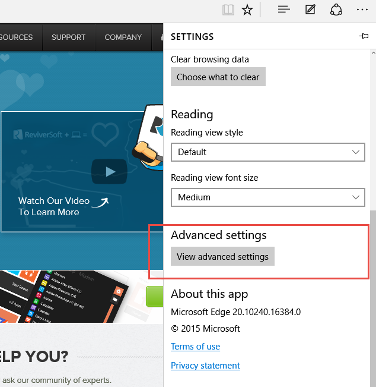
Task: Click the Clear browsing data label
Action: click(210, 59)
